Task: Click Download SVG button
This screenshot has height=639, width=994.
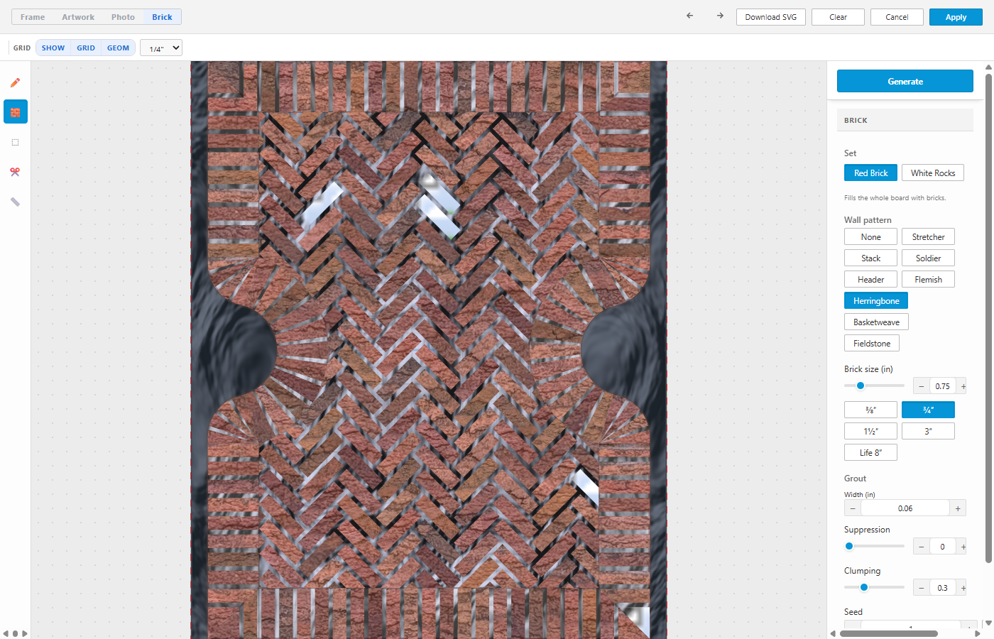Action: (771, 17)
